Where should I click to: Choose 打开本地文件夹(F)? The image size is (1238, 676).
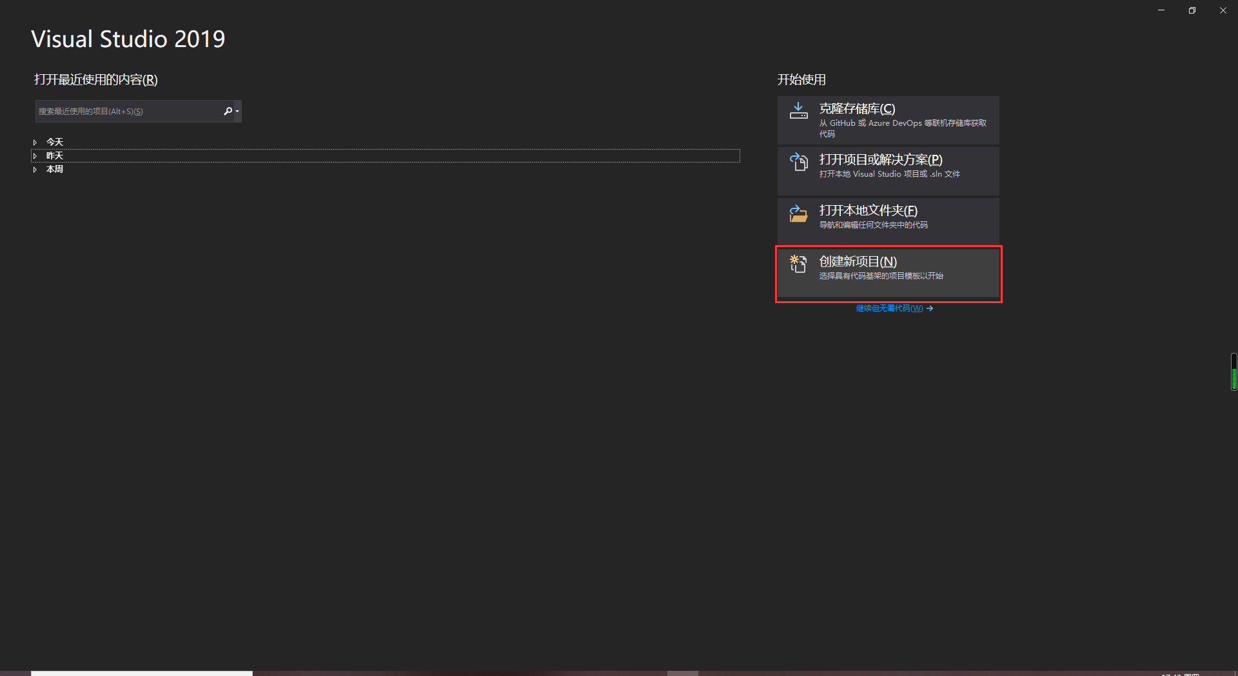[x=889, y=222]
